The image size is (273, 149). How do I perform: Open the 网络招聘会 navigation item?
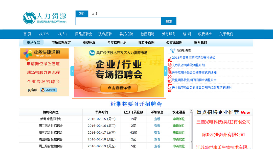tap(83, 34)
